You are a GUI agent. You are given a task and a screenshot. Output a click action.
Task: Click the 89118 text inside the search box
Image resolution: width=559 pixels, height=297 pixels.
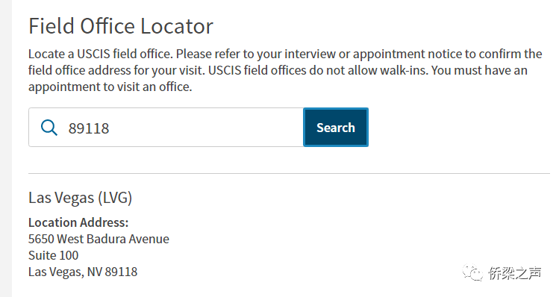[89, 128]
